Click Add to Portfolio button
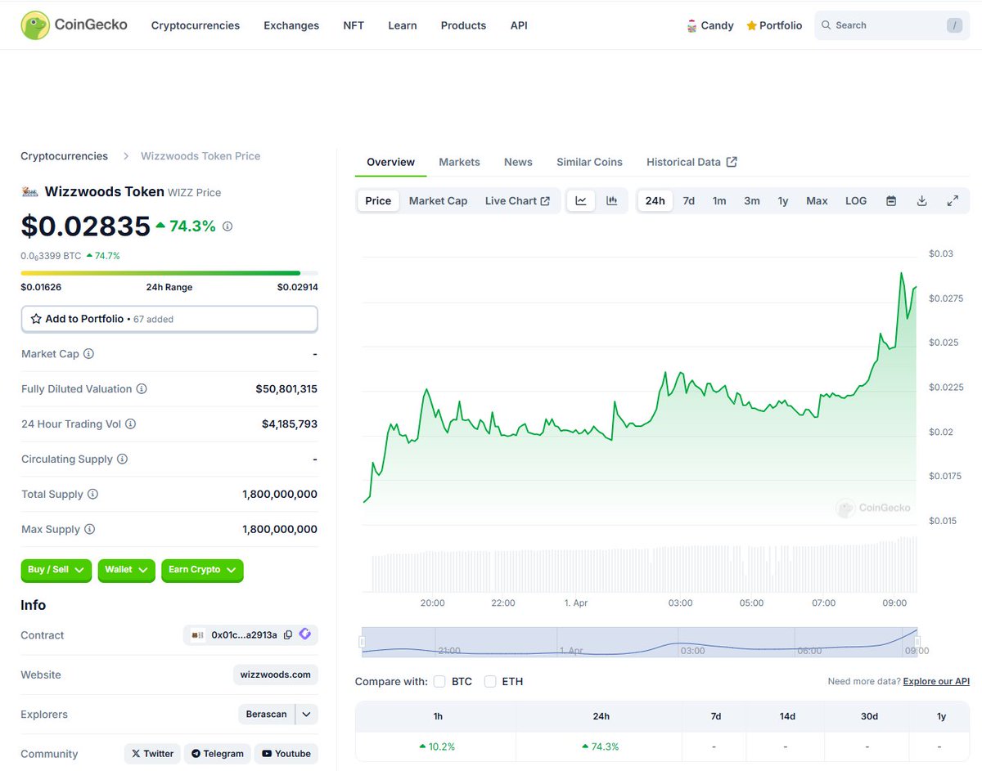 [x=169, y=319]
